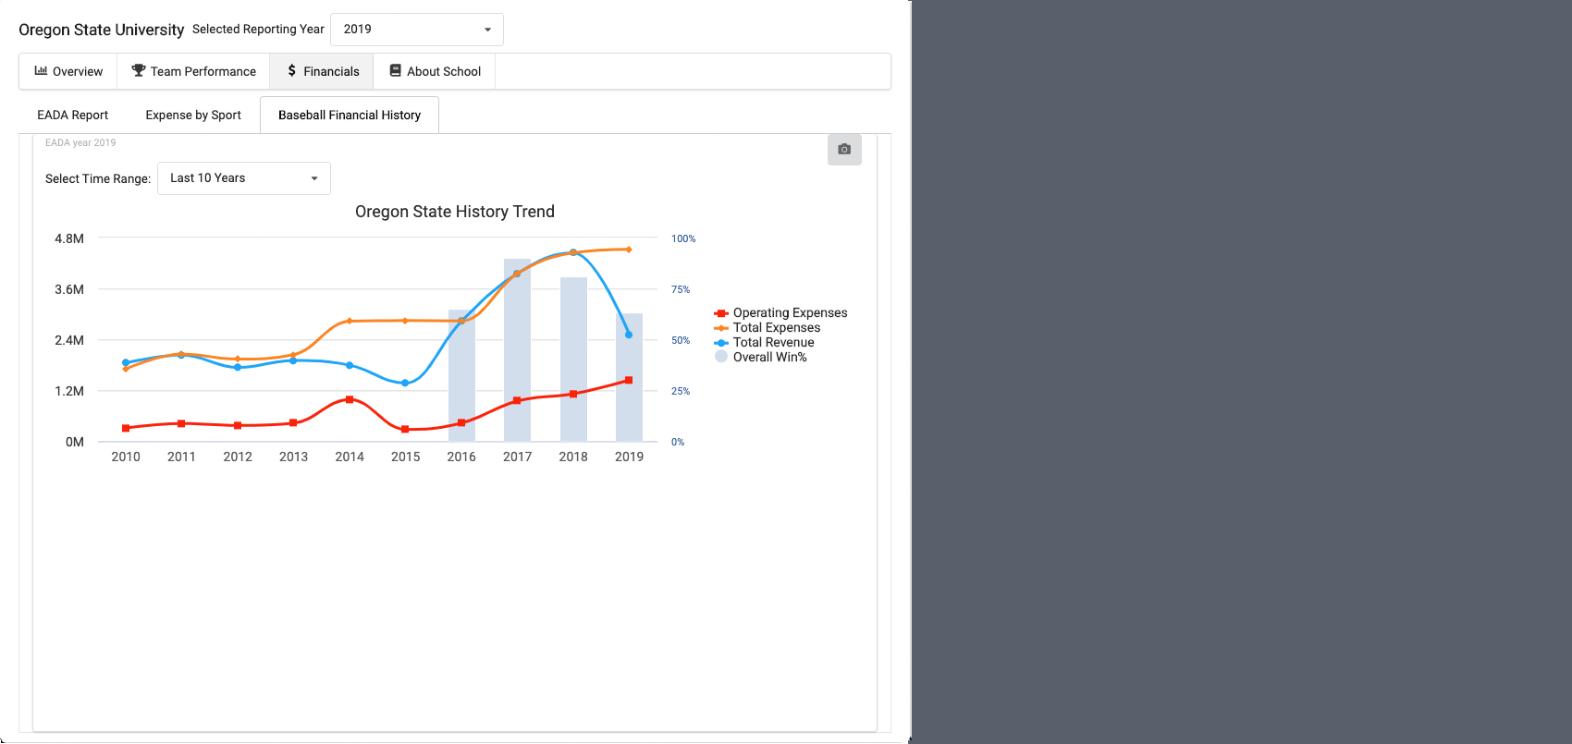The image size is (1572, 744).
Task: Switch to the Overview tab
Action: pyautogui.click(x=68, y=71)
